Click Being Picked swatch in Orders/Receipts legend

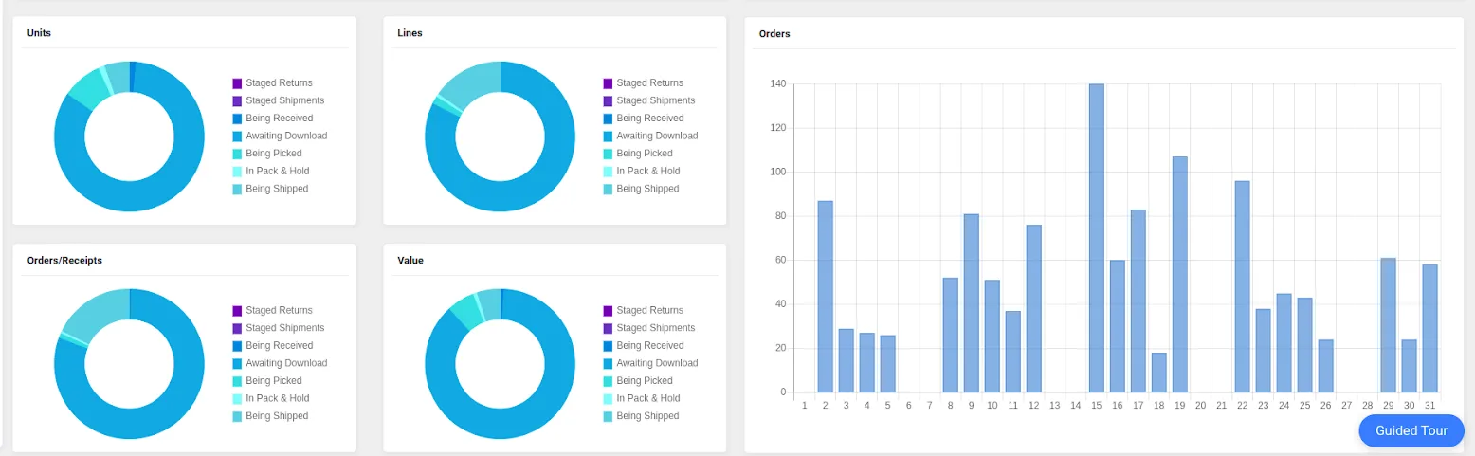click(237, 381)
